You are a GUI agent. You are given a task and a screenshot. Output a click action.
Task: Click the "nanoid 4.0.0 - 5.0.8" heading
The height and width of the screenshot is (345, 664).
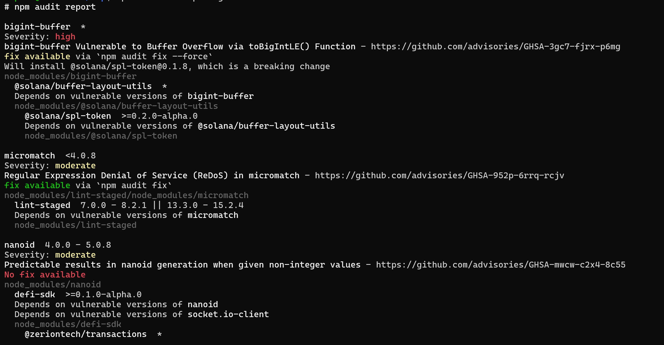pyautogui.click(x=58, y=245)
